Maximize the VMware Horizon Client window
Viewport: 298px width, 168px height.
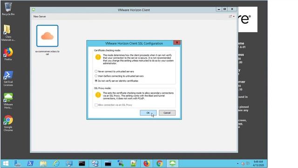[x=224, y=9]
